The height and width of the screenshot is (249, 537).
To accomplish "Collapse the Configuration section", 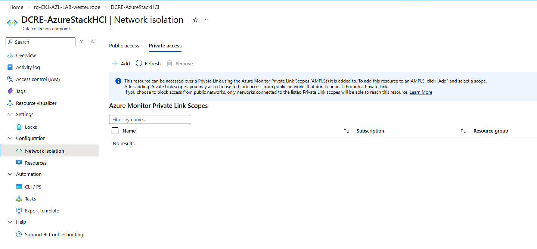I will click(10, 138).
